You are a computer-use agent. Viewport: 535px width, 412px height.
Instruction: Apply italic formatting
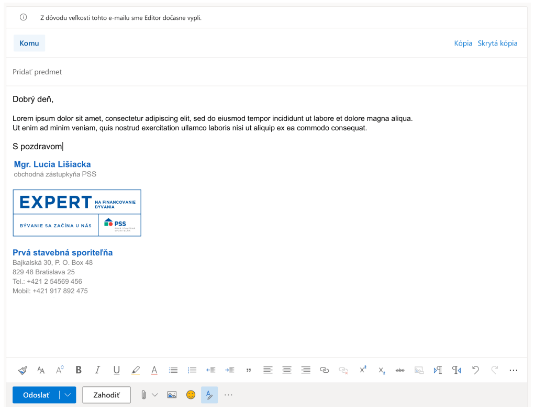click(97, 370)
